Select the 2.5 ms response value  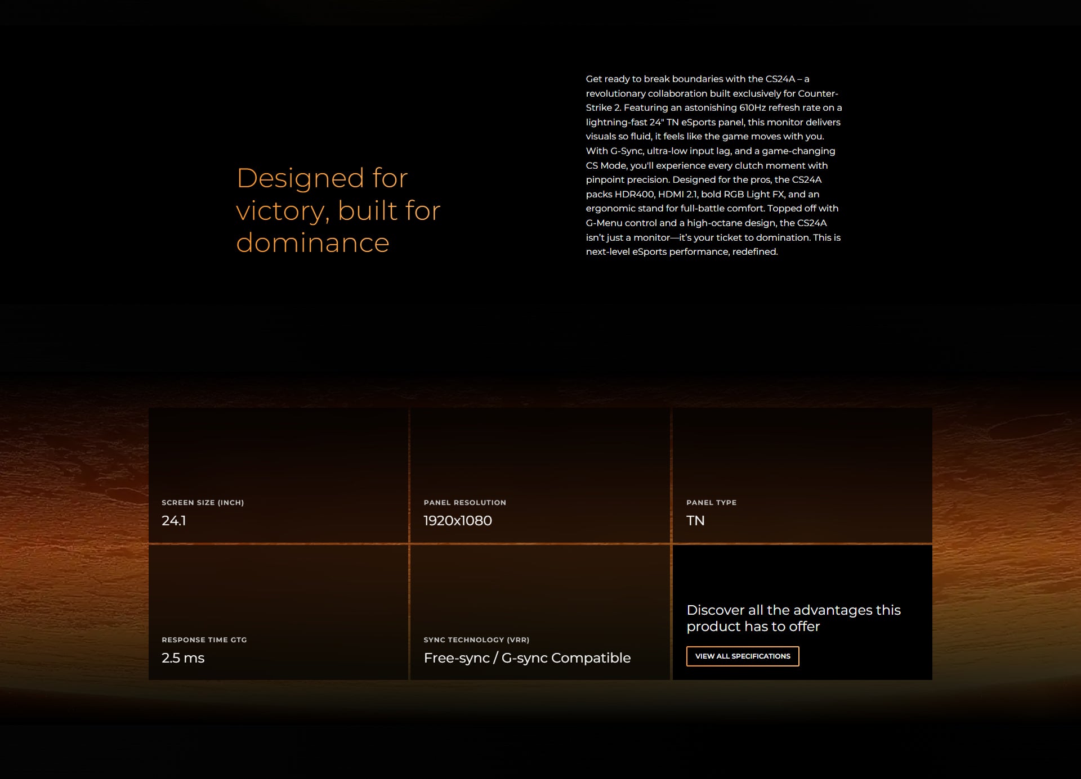(183, 658)
